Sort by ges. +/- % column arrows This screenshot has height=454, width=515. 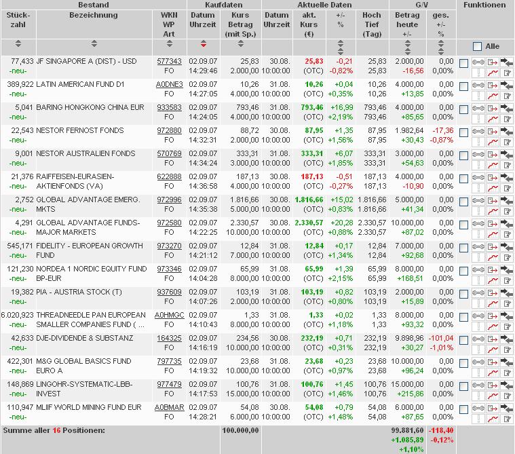441,48
